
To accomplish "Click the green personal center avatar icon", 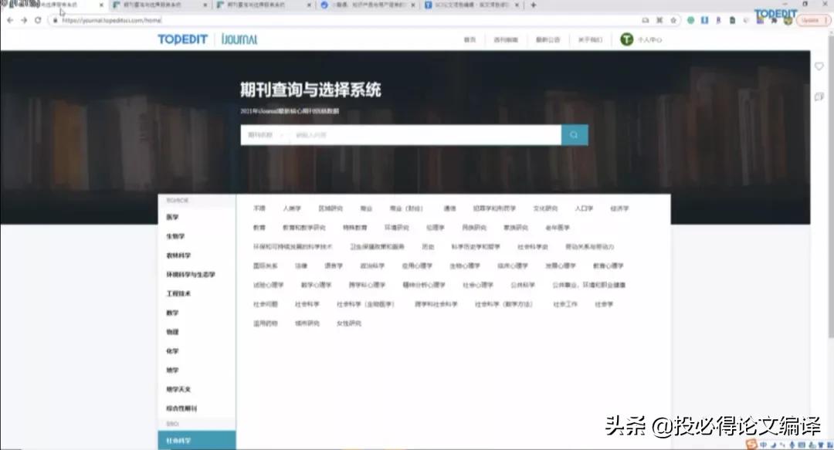I will point(626,39).
